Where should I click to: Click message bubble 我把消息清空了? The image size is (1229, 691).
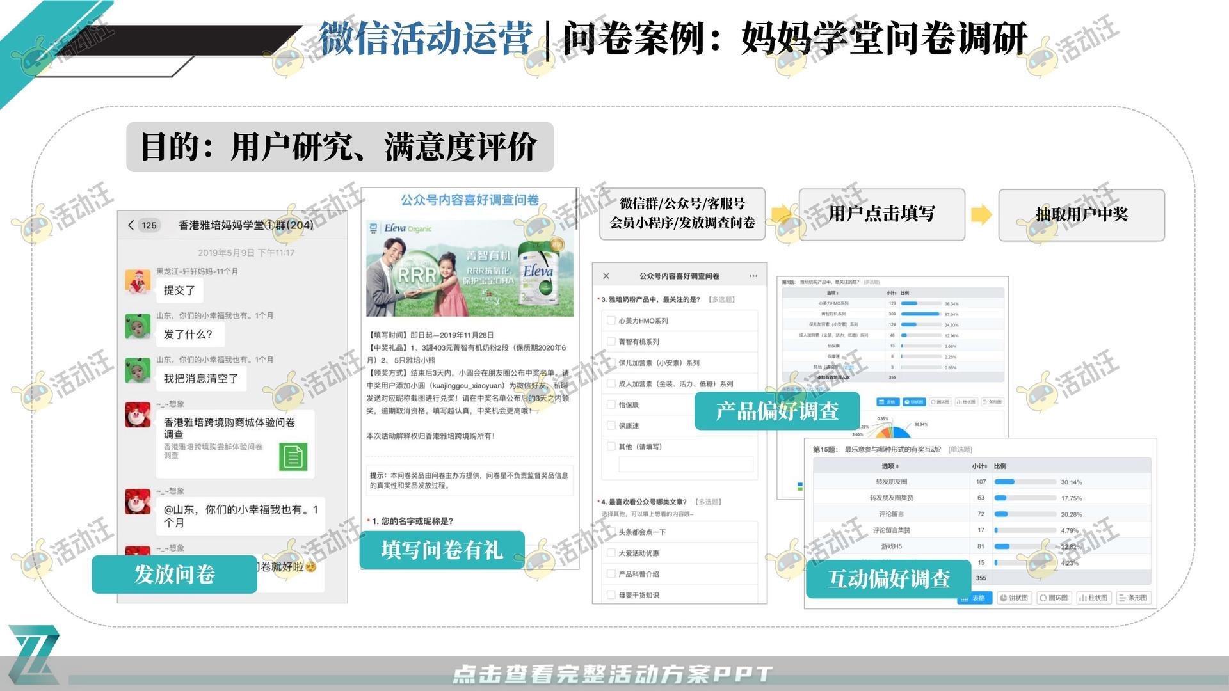point(201,379)
